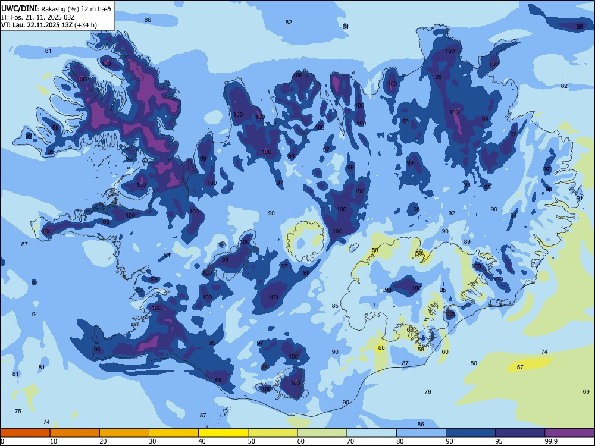Click the dark orange 0–10 legend swatch
Image resolution: width=595 pixels, height=446 pixels.
(x=25, y=433)
